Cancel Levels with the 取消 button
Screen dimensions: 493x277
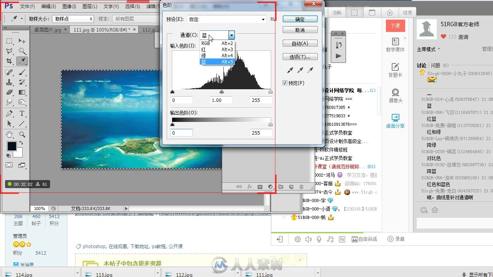[300, 30]
